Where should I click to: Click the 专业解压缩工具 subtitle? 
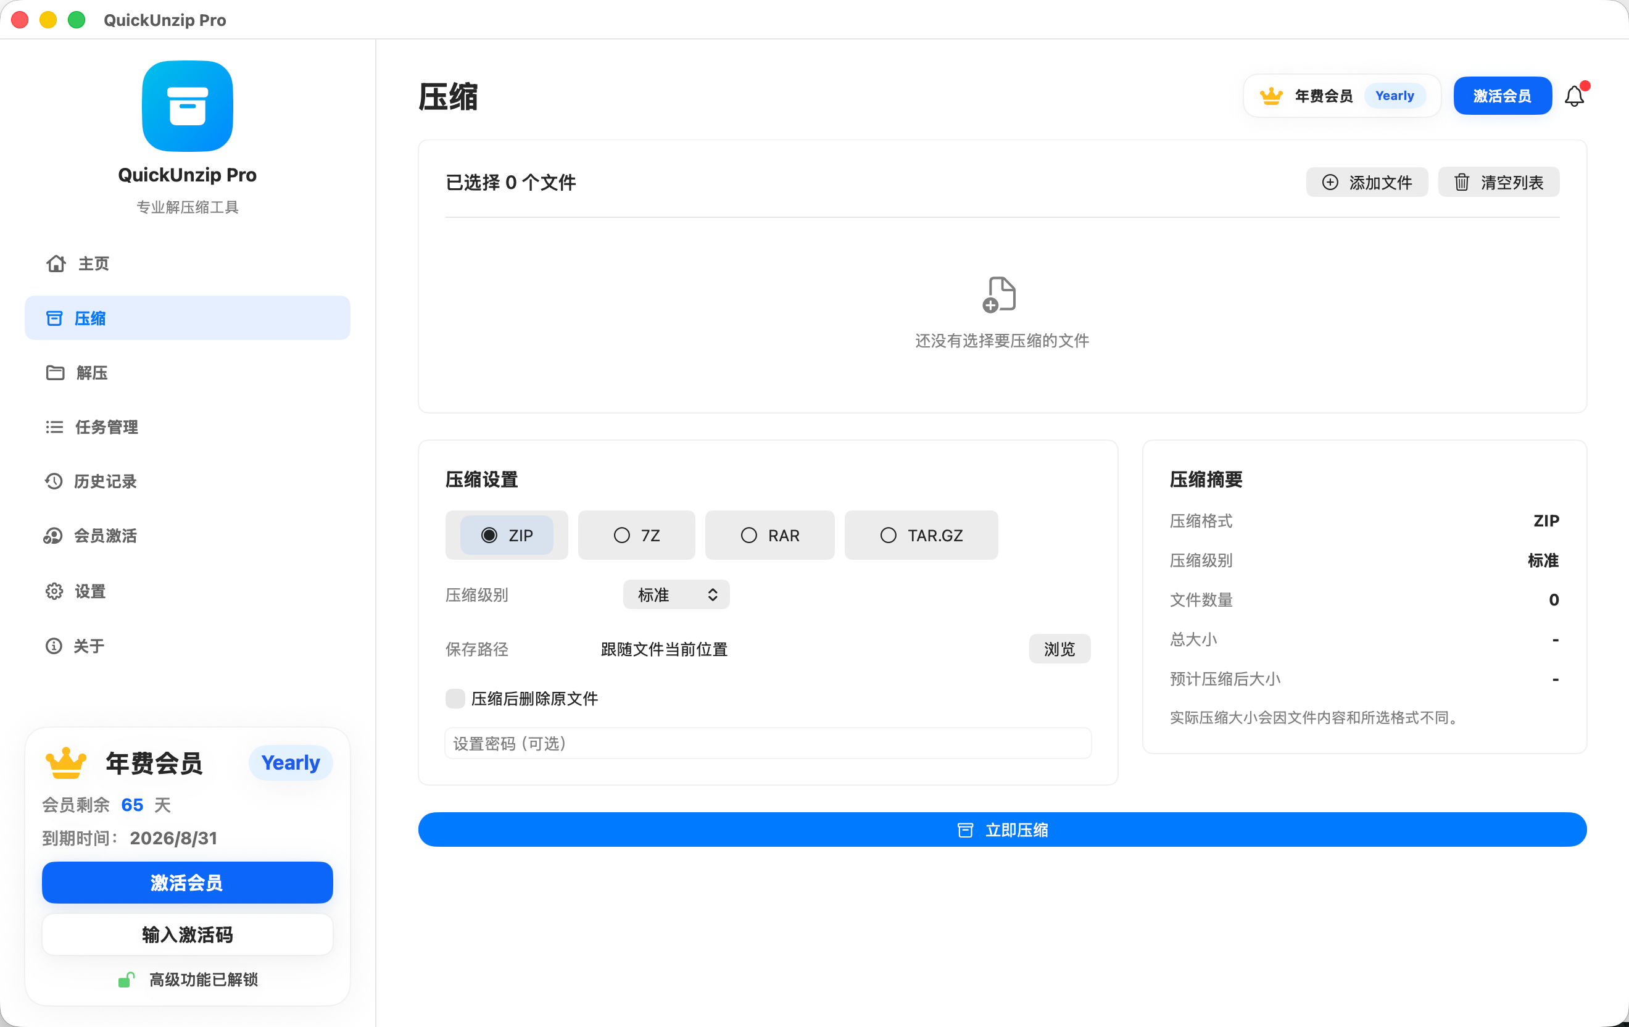click(x=188, y=207)
